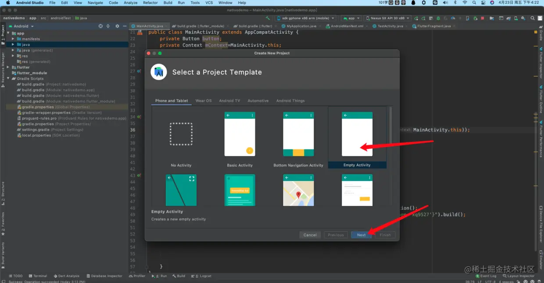The height and width of the screenshot is (283, 544).
Task: Select the fullscreen activity template thumbnail
Action: 181,190
